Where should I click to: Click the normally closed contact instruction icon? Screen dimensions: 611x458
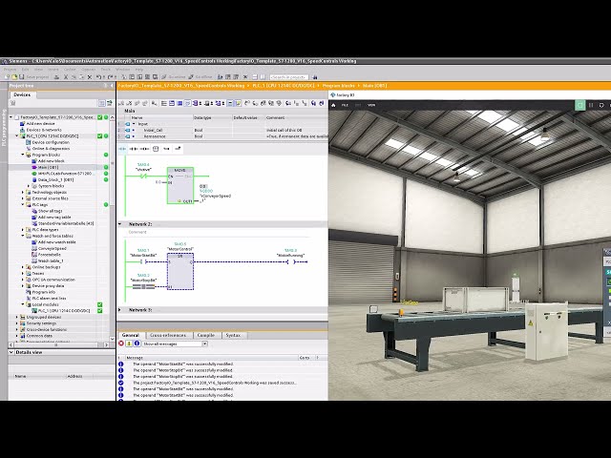click(x=134, y=149)
